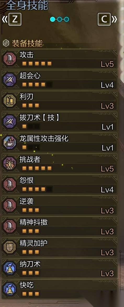
Task: Click the 全身技能 panel title
Action: click(x=27, y=5)
